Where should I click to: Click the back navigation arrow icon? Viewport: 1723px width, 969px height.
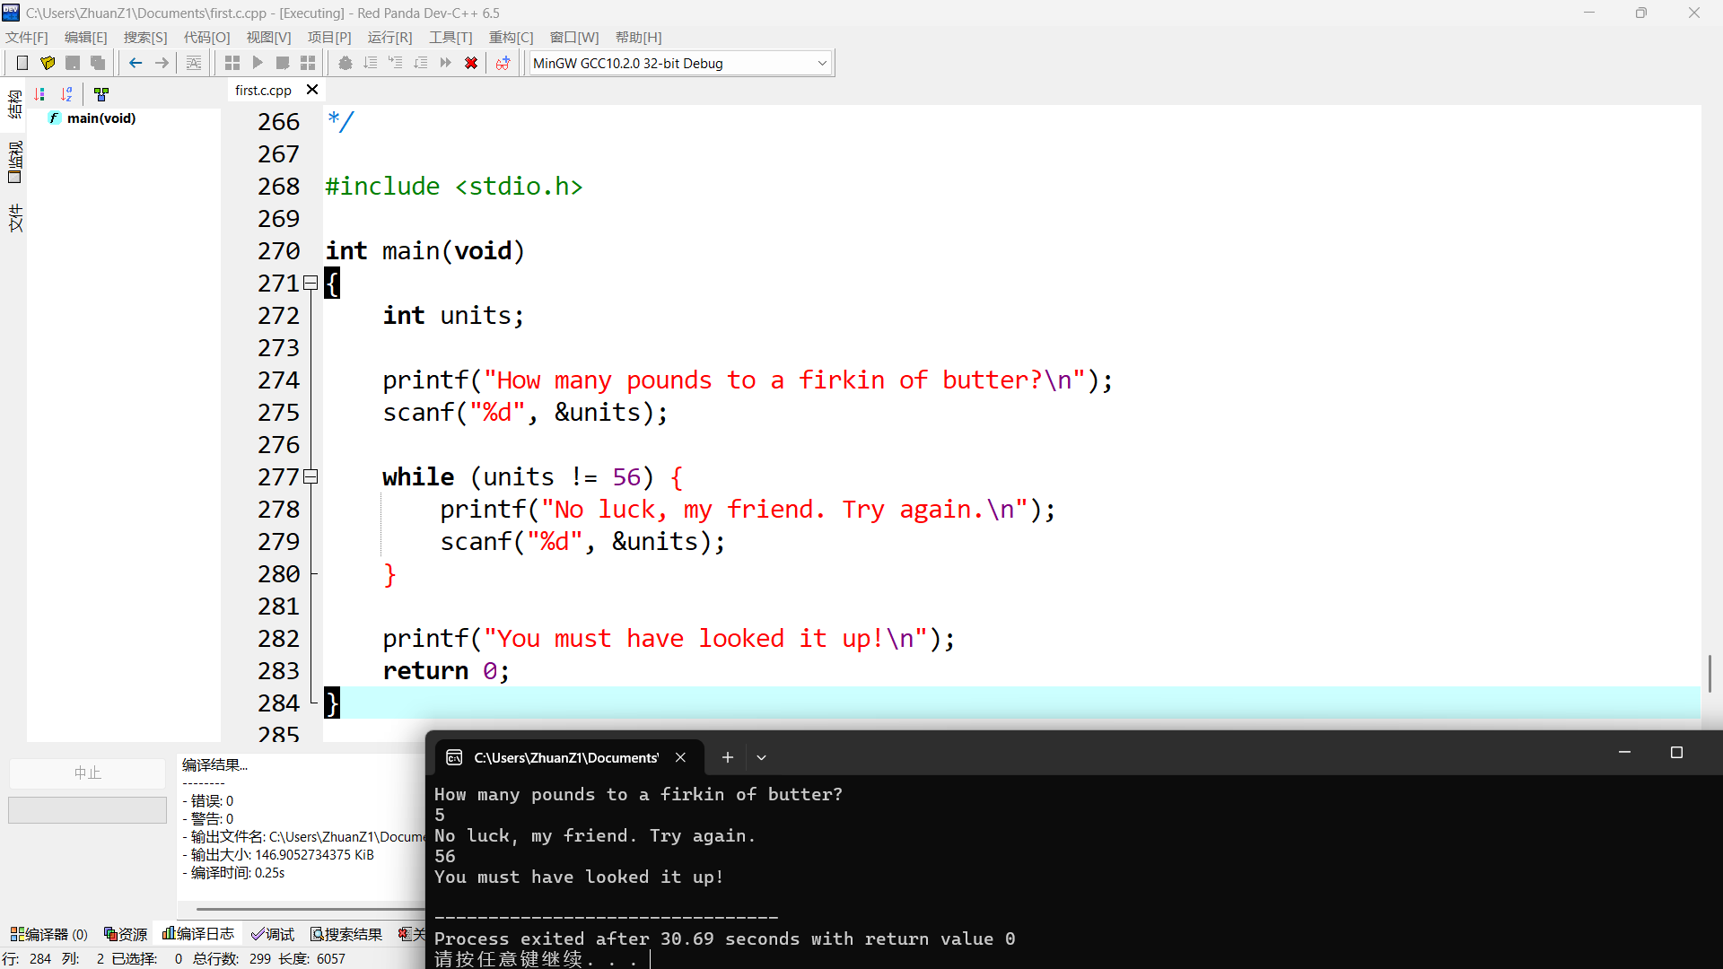coord(136,63)
